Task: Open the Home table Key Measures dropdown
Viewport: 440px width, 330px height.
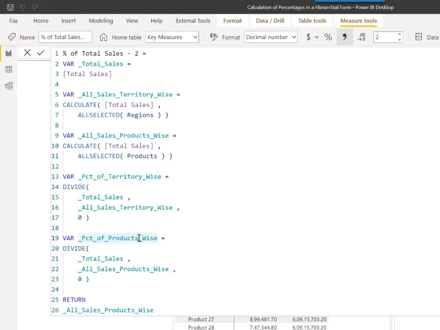Action: click(172, 37)
